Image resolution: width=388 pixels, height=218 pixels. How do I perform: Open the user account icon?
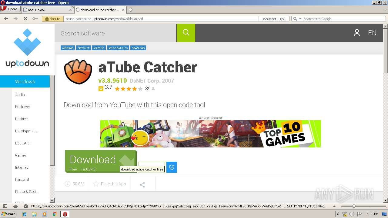pos(357,33)
